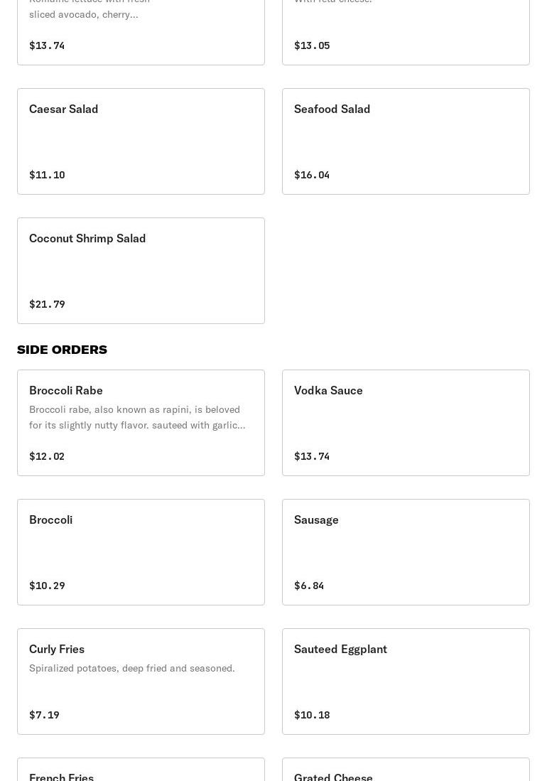Choose the Sauteed Eggplant side order
547x781 pixels.
tap(406, 682)
